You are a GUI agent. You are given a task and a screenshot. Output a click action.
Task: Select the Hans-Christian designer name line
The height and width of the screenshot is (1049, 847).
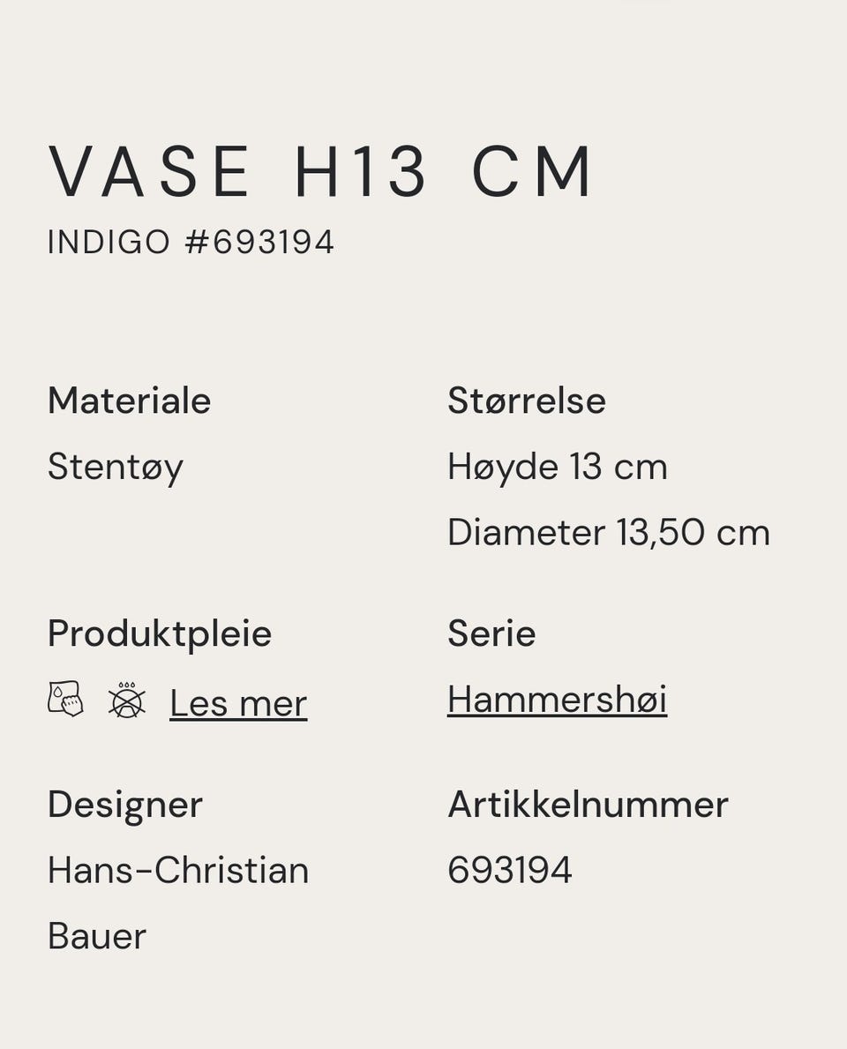point(178,871)
